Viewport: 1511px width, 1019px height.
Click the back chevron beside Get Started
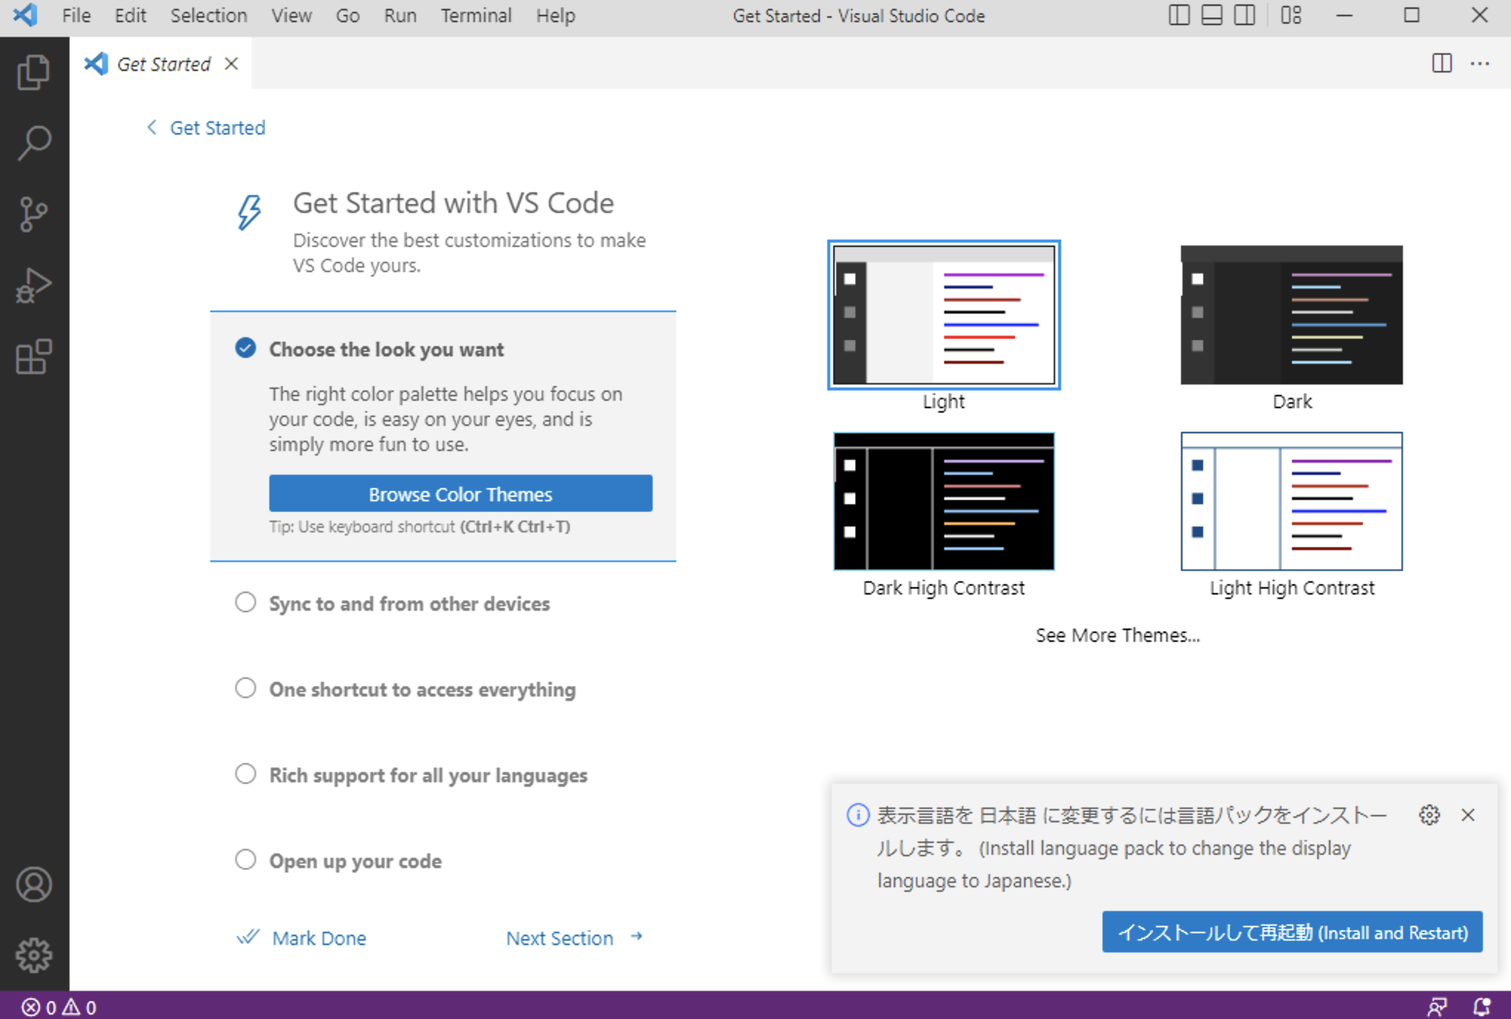pyautogui.click(x=152, y=127)
